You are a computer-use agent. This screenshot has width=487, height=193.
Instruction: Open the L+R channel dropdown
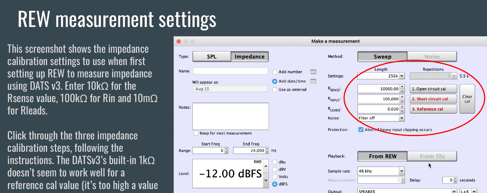(474, 191)
